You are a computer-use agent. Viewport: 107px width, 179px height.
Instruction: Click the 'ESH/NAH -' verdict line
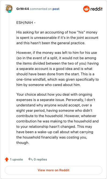pos(26,23)
